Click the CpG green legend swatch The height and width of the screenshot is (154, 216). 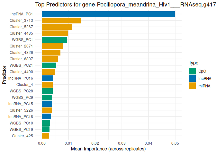click(193, 71)
